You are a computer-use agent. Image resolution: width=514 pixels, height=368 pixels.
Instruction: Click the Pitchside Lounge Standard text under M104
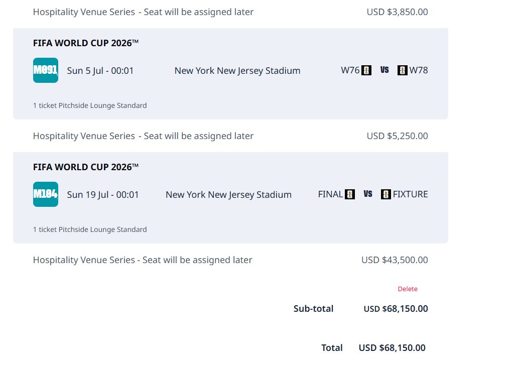pos(102,229)
